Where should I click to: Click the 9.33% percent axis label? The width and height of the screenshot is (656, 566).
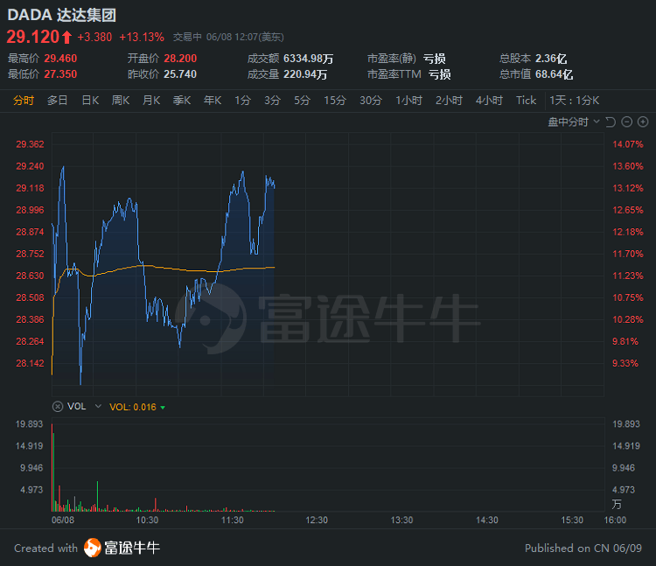point(625,363)
